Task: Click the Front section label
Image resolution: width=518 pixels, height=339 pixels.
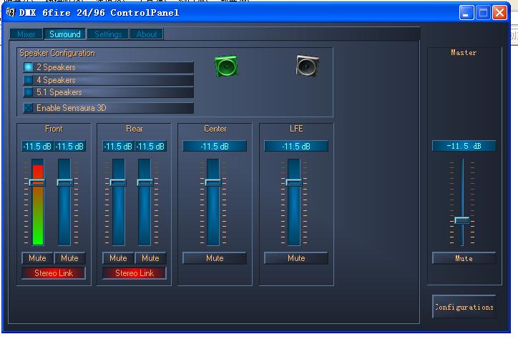Action: pos(54,129)
